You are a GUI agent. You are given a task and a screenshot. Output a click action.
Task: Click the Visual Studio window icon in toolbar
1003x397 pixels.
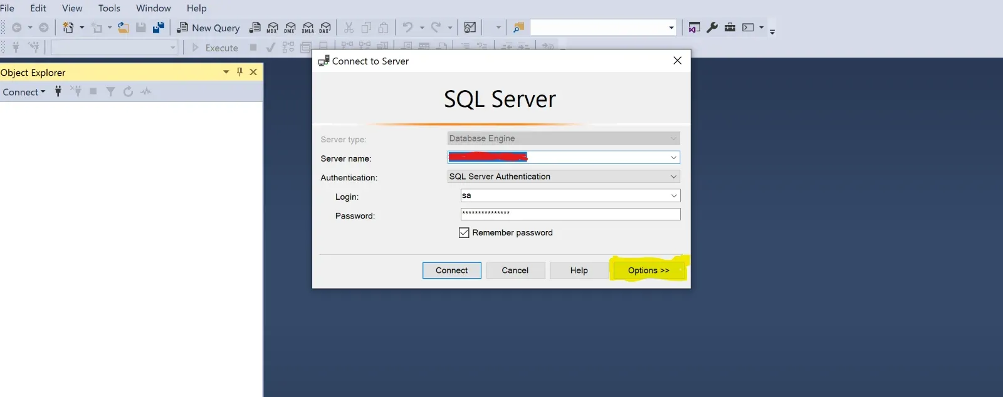tap(695, 28)
